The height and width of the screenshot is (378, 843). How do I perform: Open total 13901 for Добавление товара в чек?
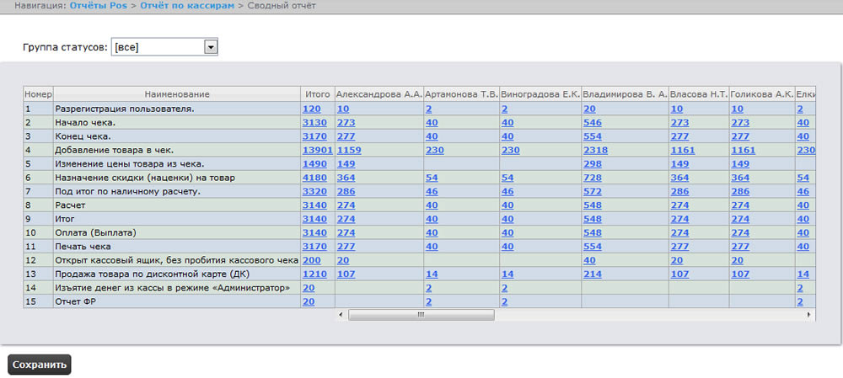pos(317,150)
